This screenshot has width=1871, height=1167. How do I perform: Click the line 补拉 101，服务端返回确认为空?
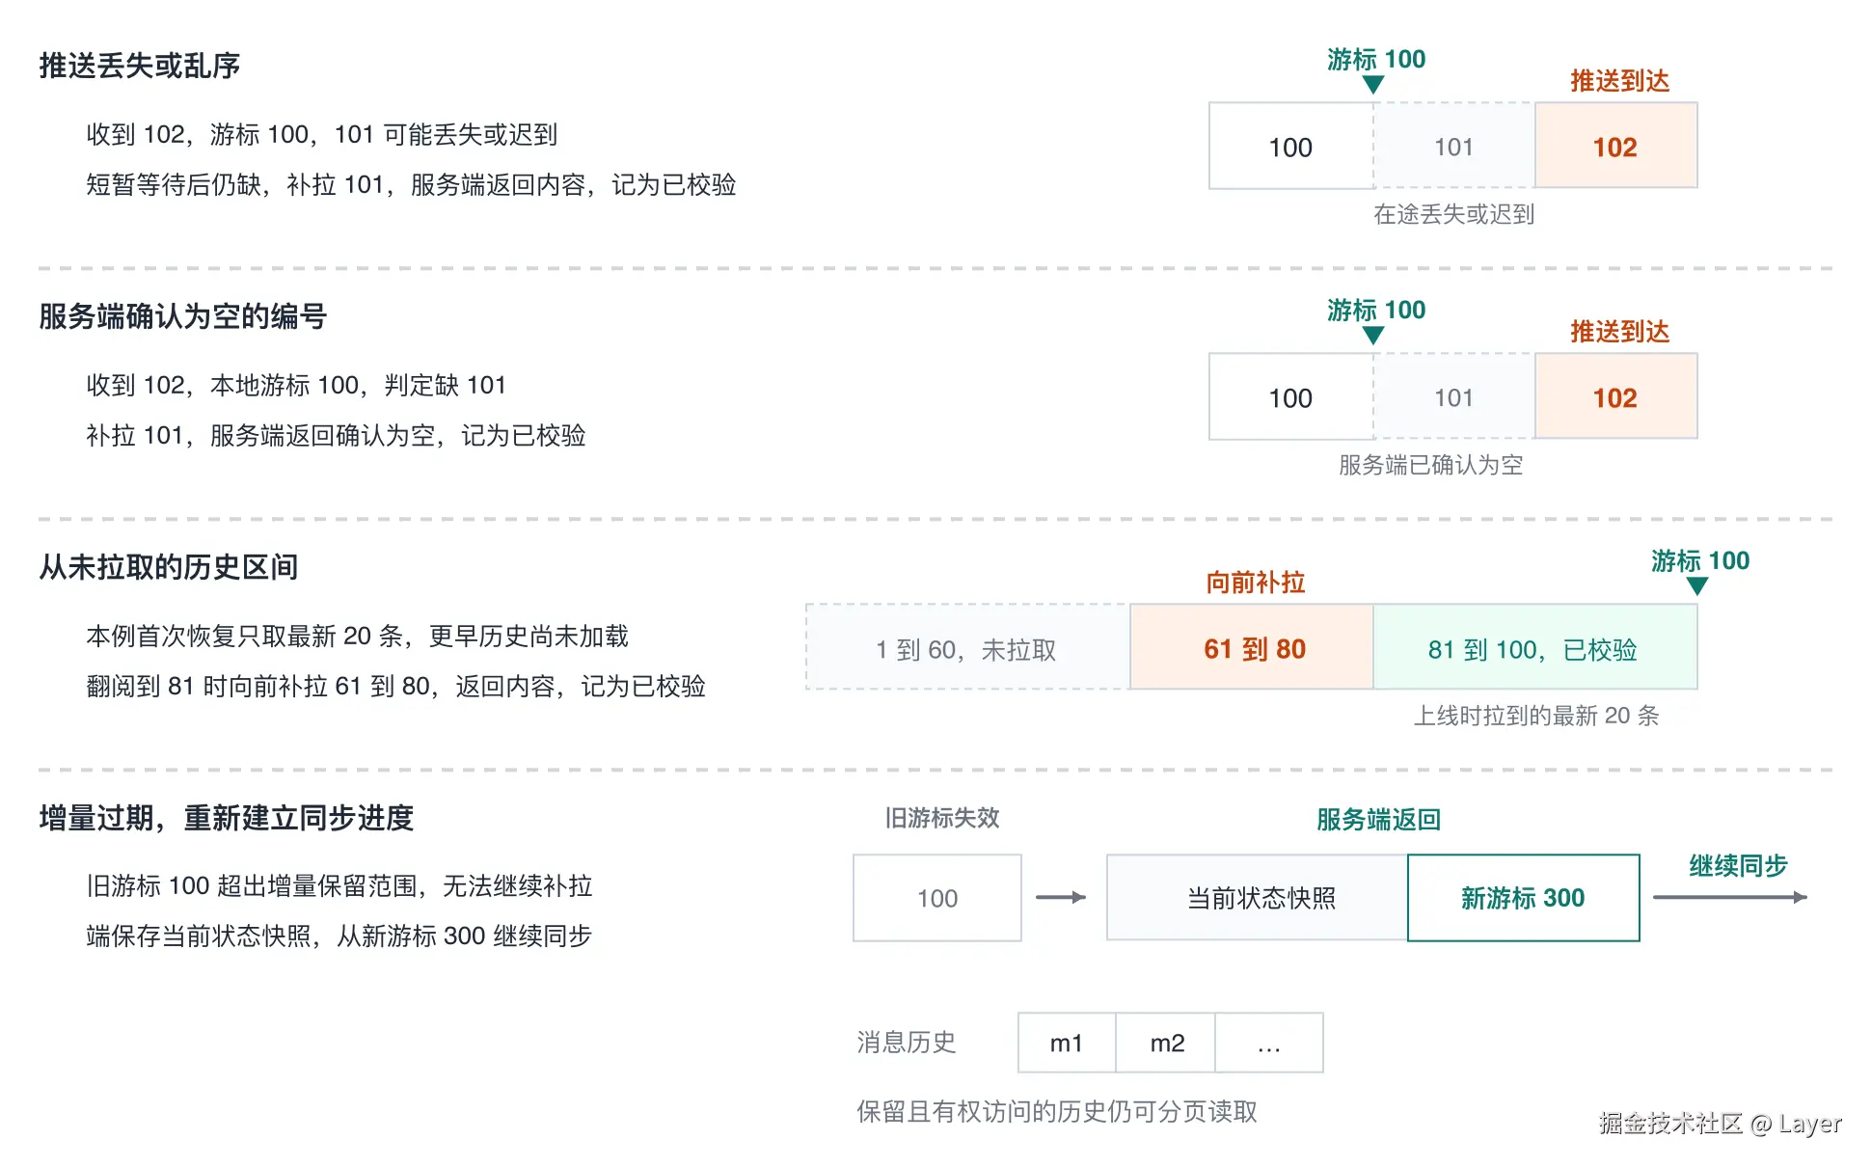pyautogui.click(x=260, y=435)
